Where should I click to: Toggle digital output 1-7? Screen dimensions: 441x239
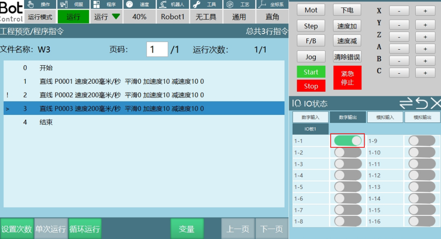348,210
